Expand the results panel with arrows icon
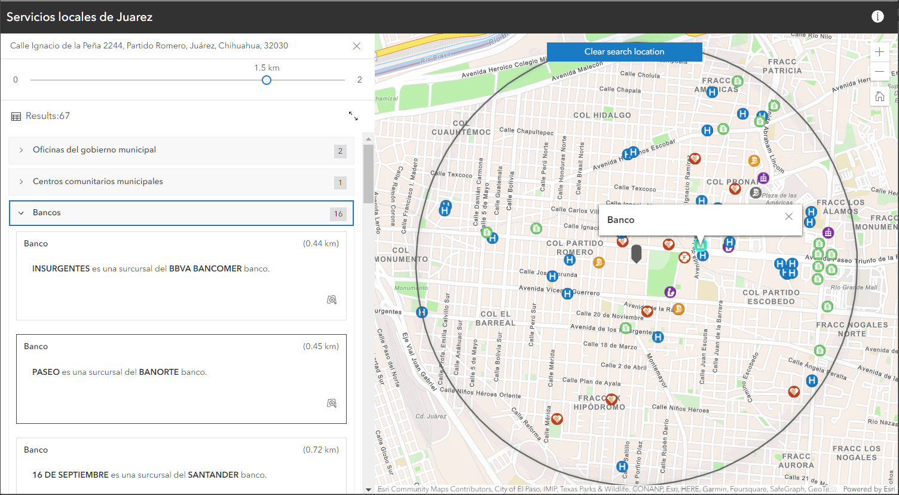The image size is (899, 495). click(353, 116)
